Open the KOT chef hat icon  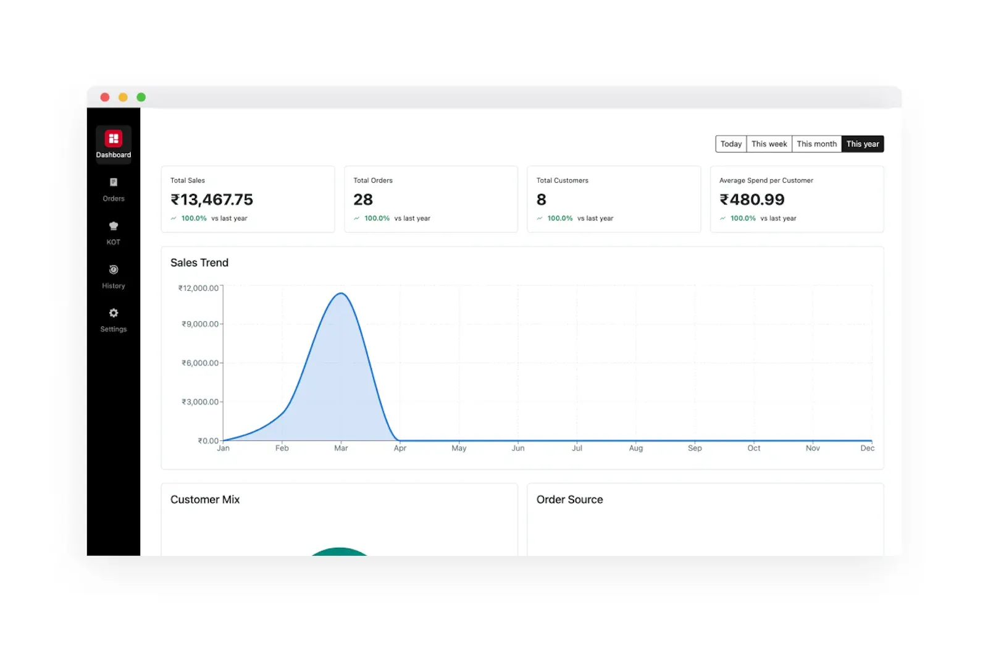pos(114,226)
